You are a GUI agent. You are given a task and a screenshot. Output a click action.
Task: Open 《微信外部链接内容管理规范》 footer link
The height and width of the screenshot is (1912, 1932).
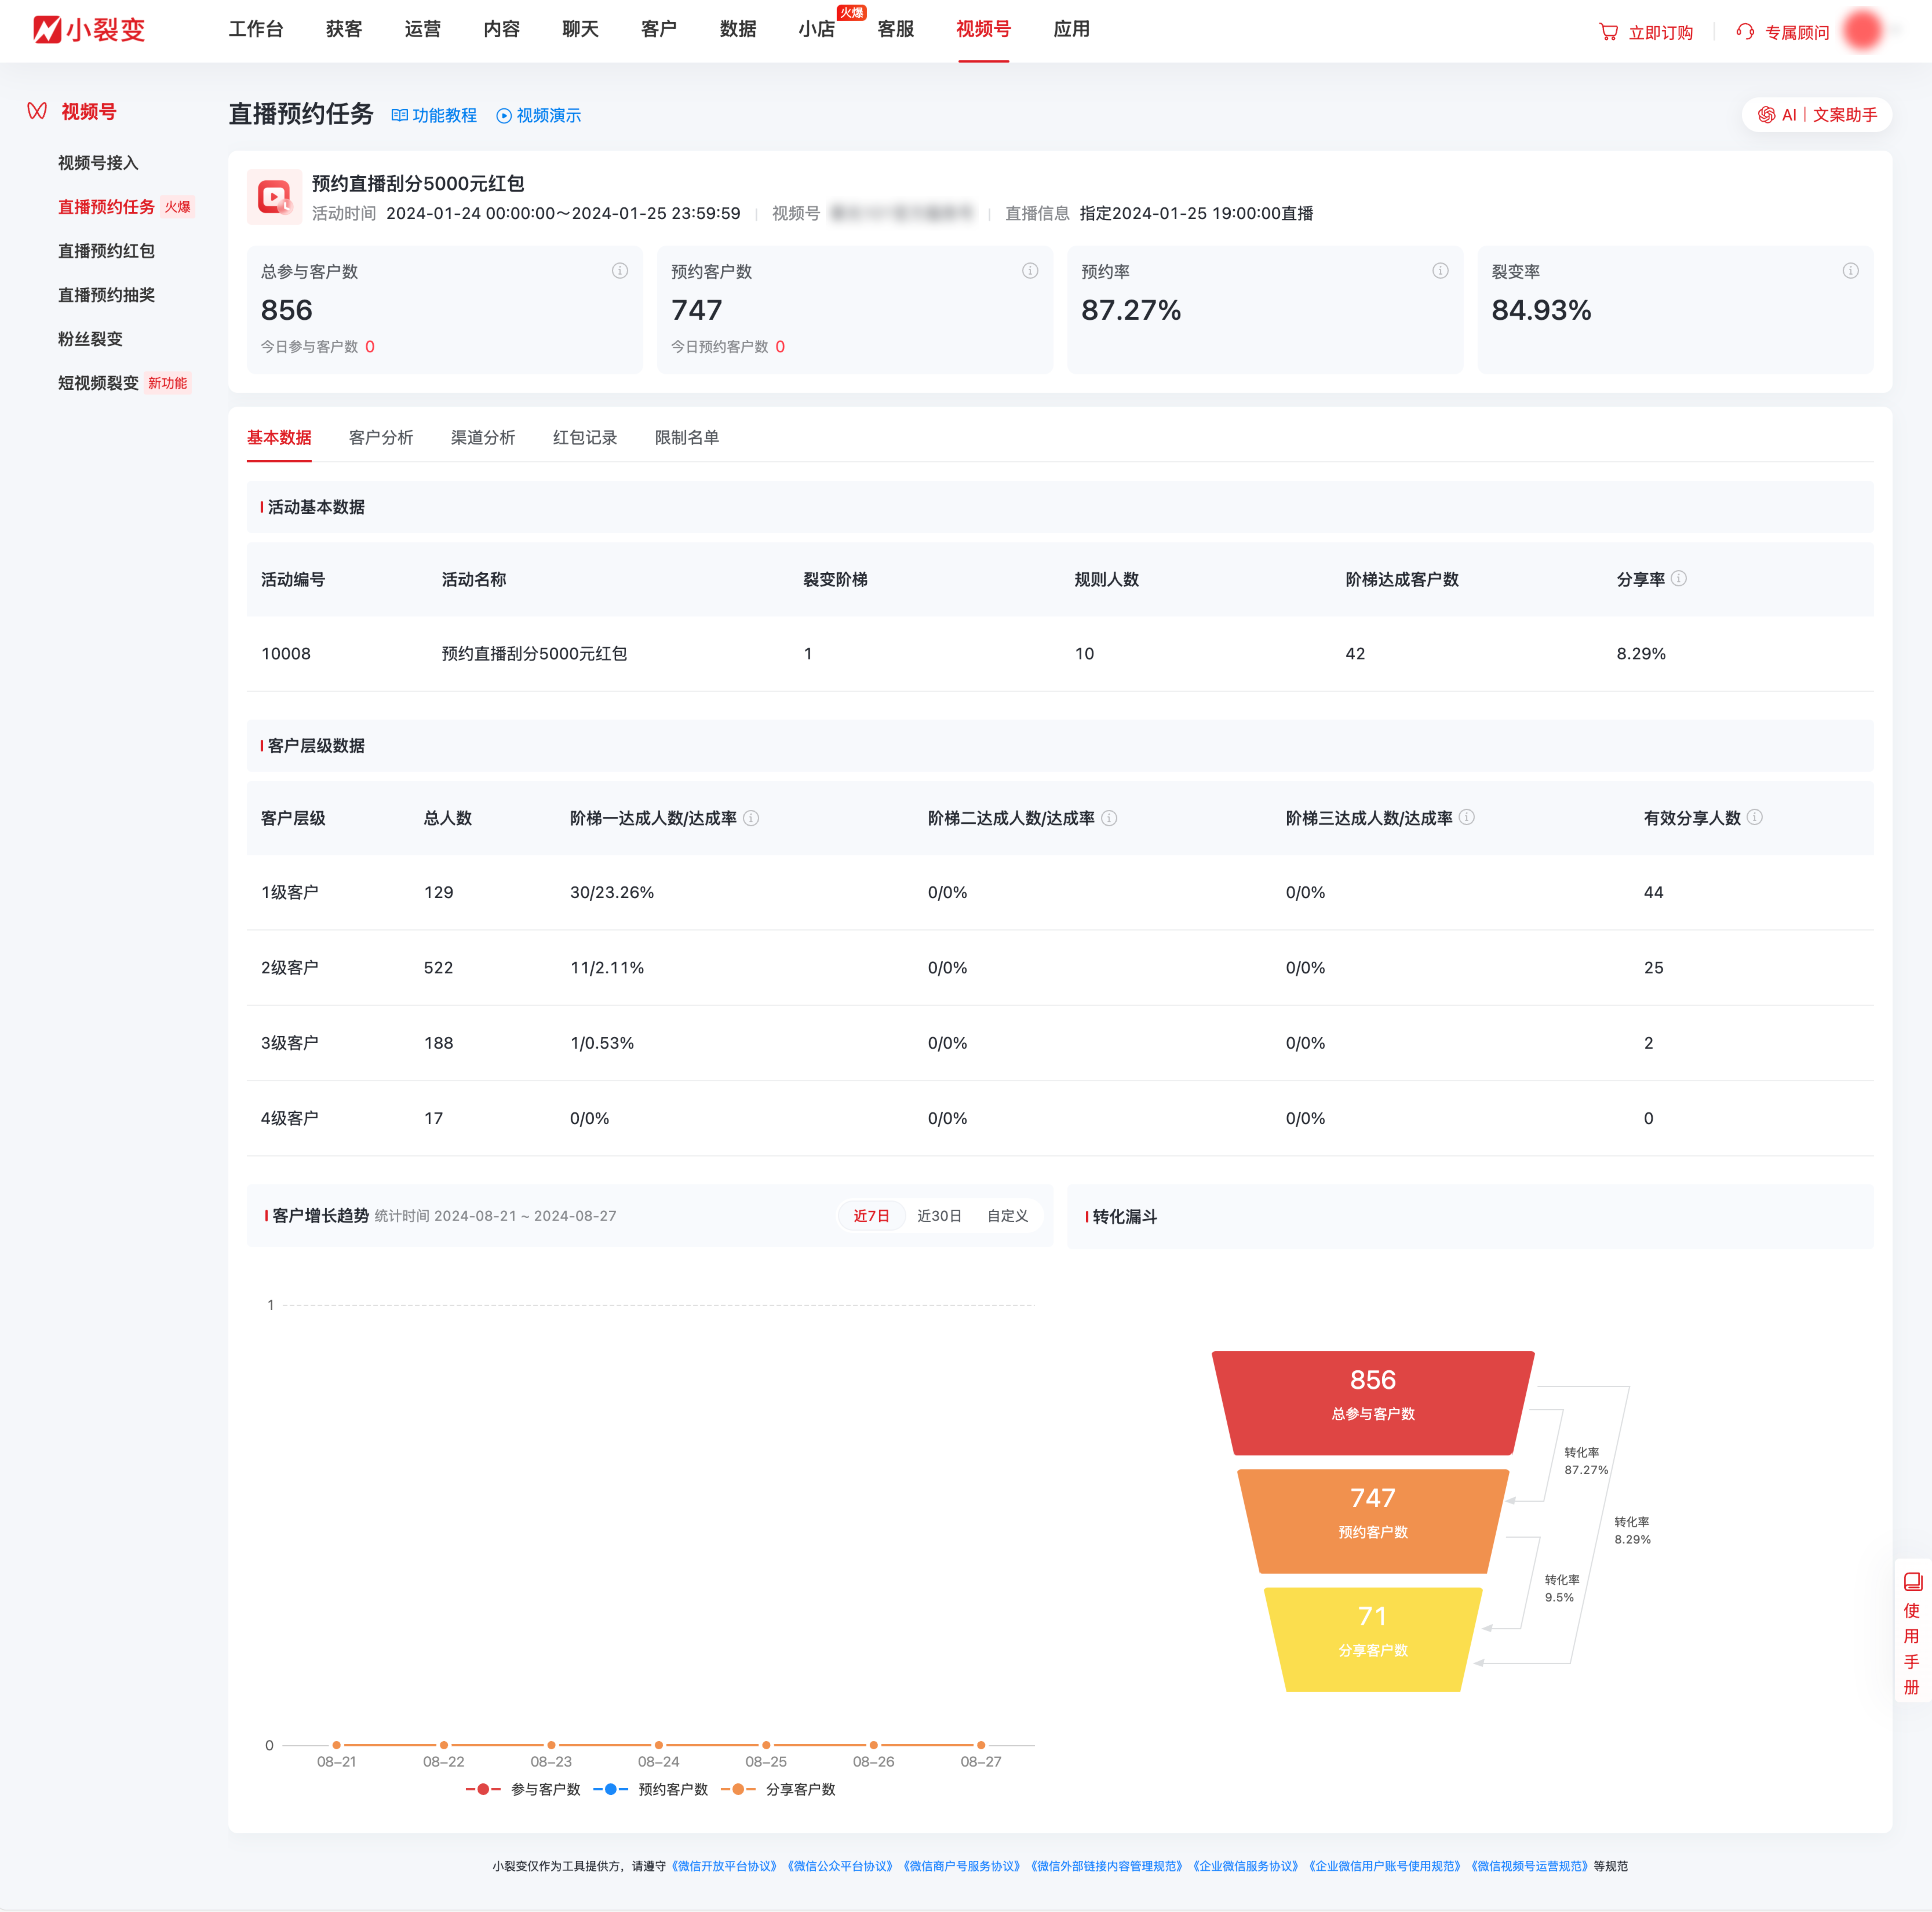[1106, 1866]
